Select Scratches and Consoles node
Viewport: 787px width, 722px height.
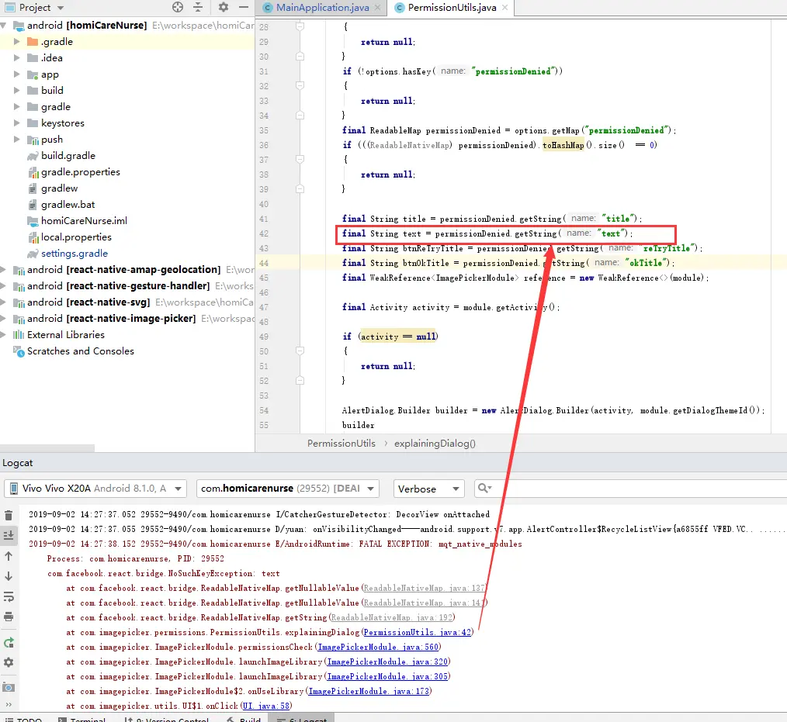pos(80,351)
